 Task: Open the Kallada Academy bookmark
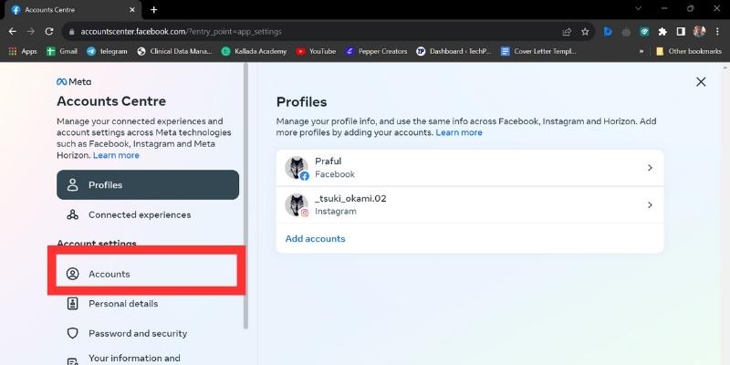click(x=255, y=51)
